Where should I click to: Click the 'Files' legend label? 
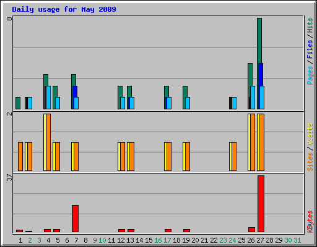[310, 49]
